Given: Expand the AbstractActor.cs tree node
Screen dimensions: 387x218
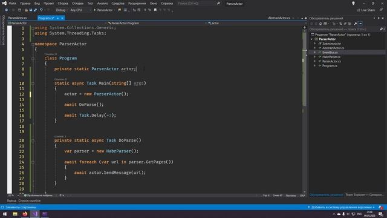Looking at the screenshot, I should [315, 48].
